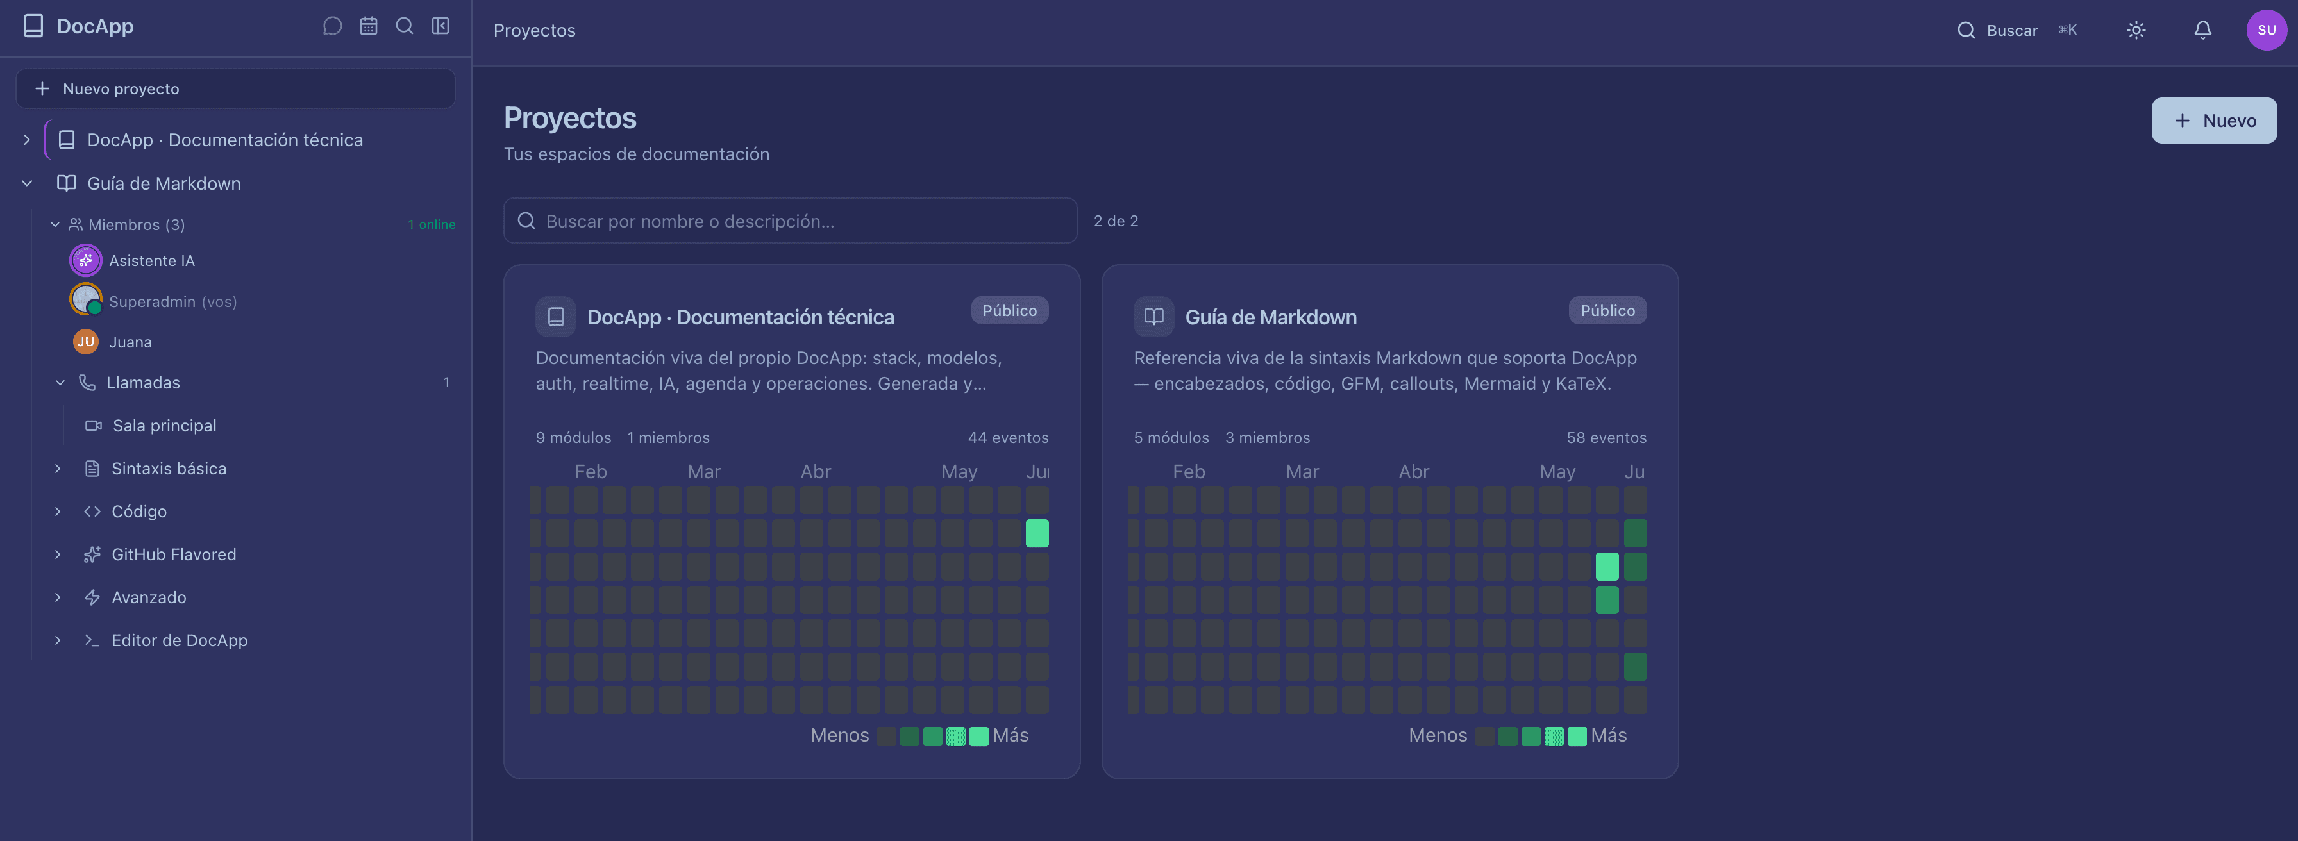2298x841 pixels.
Task: Expand the Sintaxis básica module
Action: click(58, 469)
